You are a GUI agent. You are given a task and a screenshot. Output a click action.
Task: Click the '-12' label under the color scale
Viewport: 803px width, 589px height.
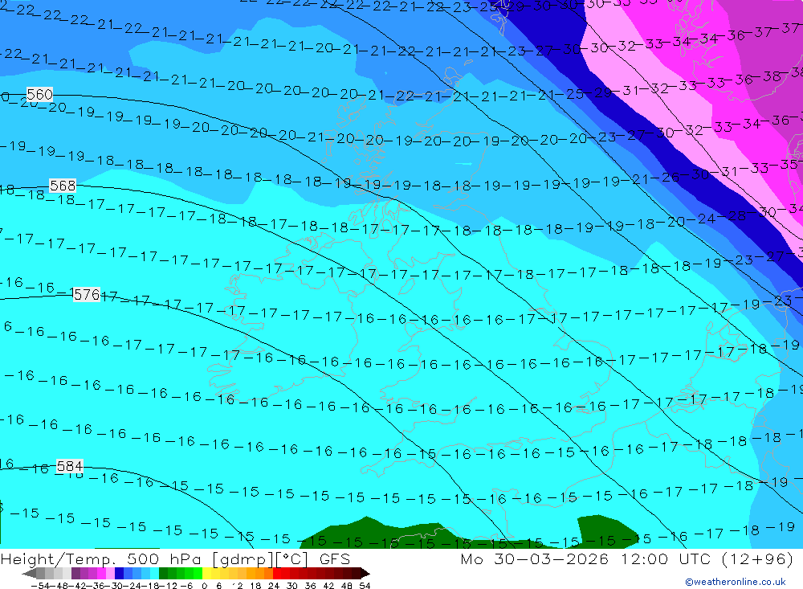[x=168, y=586]
